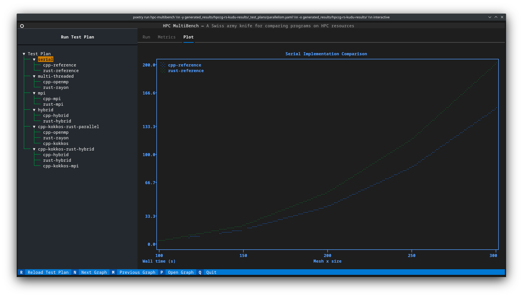This screenshot has height=297, width=523.
Task: Select rust-hybrid under hybrid group
Action: click(x=57, y=121)
